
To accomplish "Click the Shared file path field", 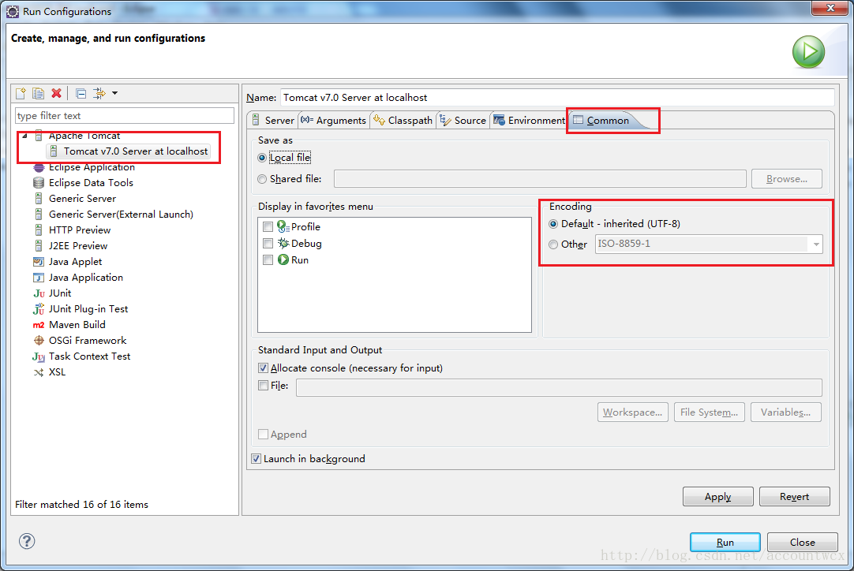I will tap(540, 179).
